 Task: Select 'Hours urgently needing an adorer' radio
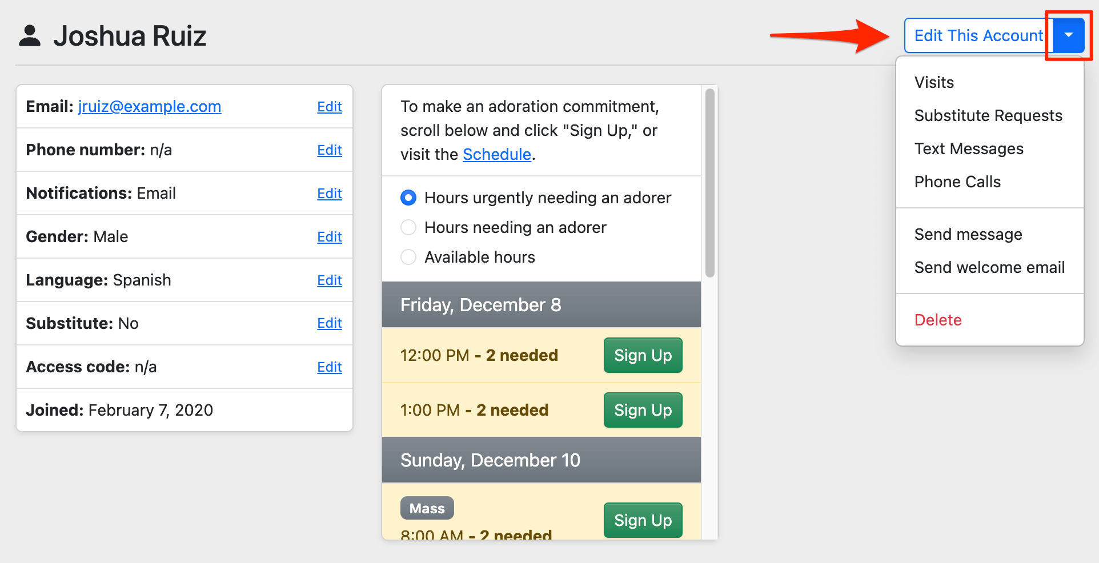click(x=408, y=198)
